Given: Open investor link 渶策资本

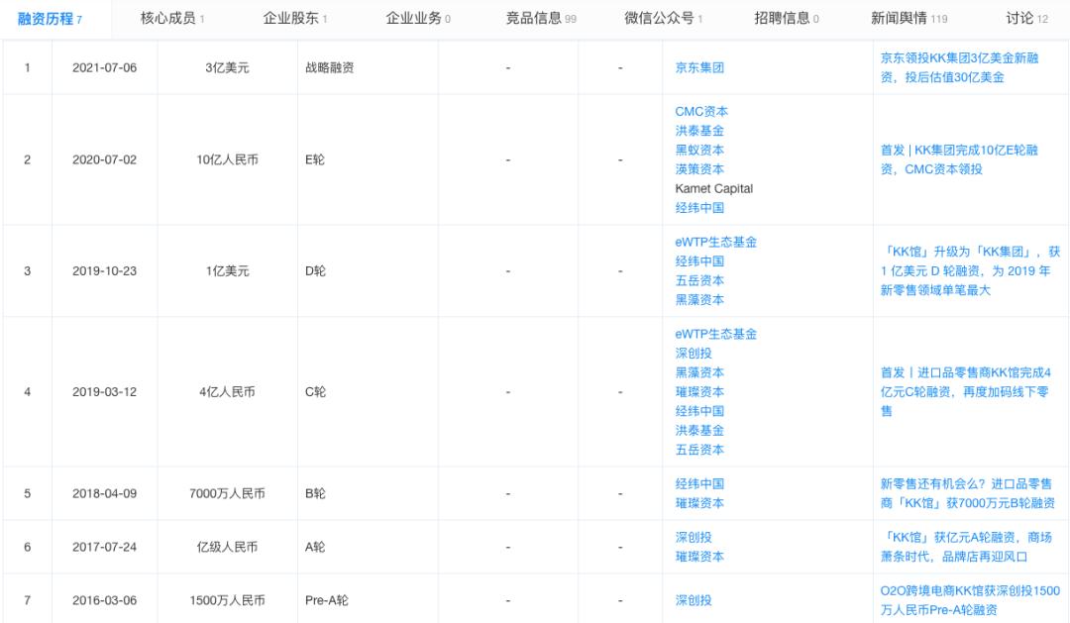Looking at the screenshot, I should coord(699,168).
